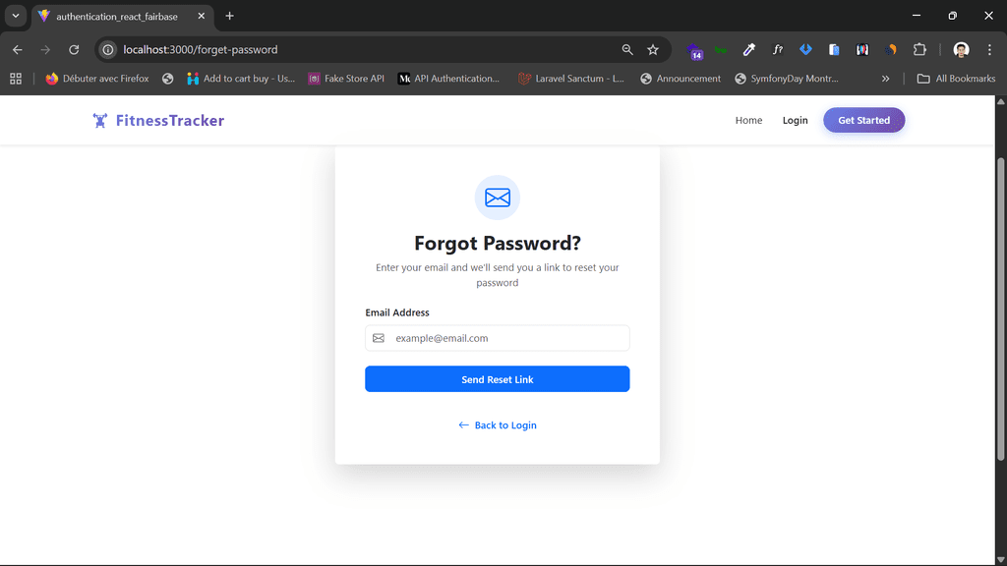Click the page vertical scrollbar
The width and height of the screenshot is (1007, 566).
[1001, 295]
